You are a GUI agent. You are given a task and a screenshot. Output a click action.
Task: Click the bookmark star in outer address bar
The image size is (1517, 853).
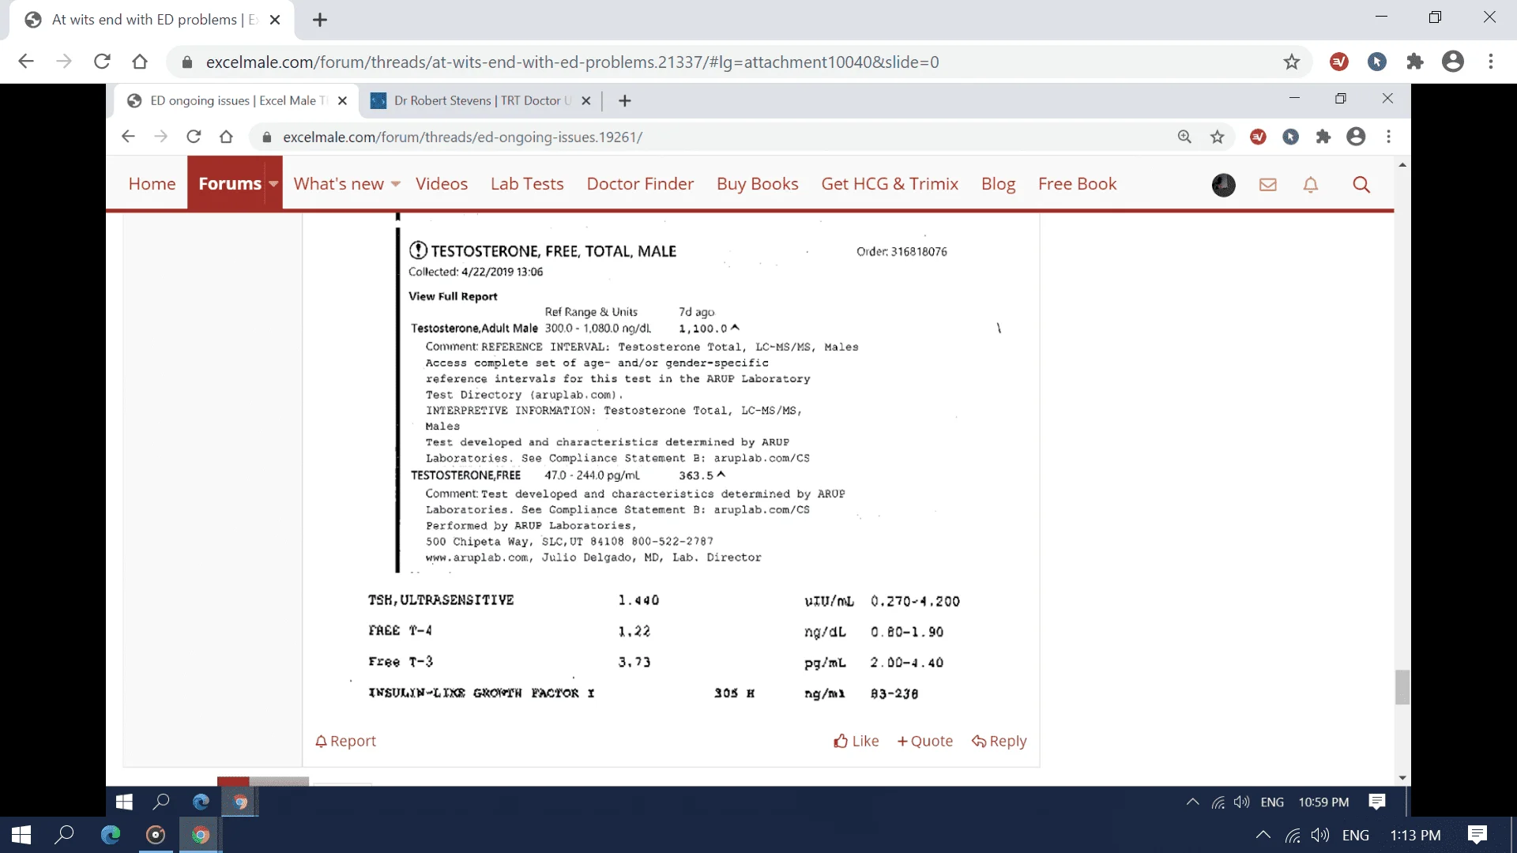[x=1291, y=62]
